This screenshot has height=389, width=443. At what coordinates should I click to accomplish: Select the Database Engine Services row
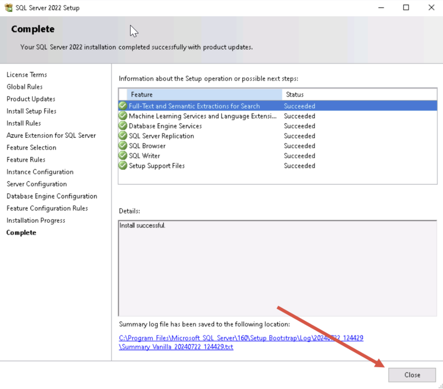pos(278,126)
